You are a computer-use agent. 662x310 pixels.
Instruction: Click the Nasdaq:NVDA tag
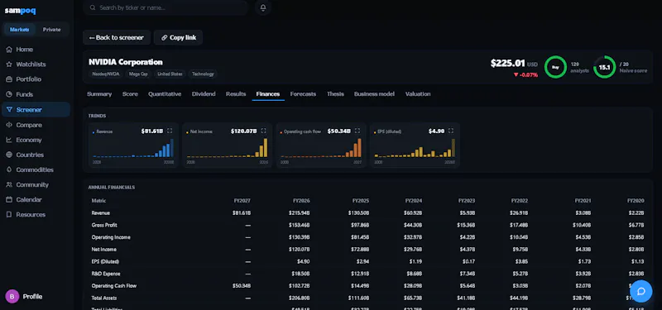(x=106, y=74)
